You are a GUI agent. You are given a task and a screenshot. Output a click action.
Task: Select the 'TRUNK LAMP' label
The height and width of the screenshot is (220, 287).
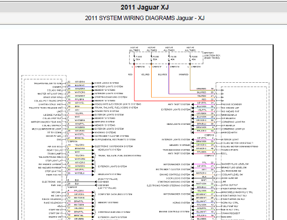coord(55,154)
